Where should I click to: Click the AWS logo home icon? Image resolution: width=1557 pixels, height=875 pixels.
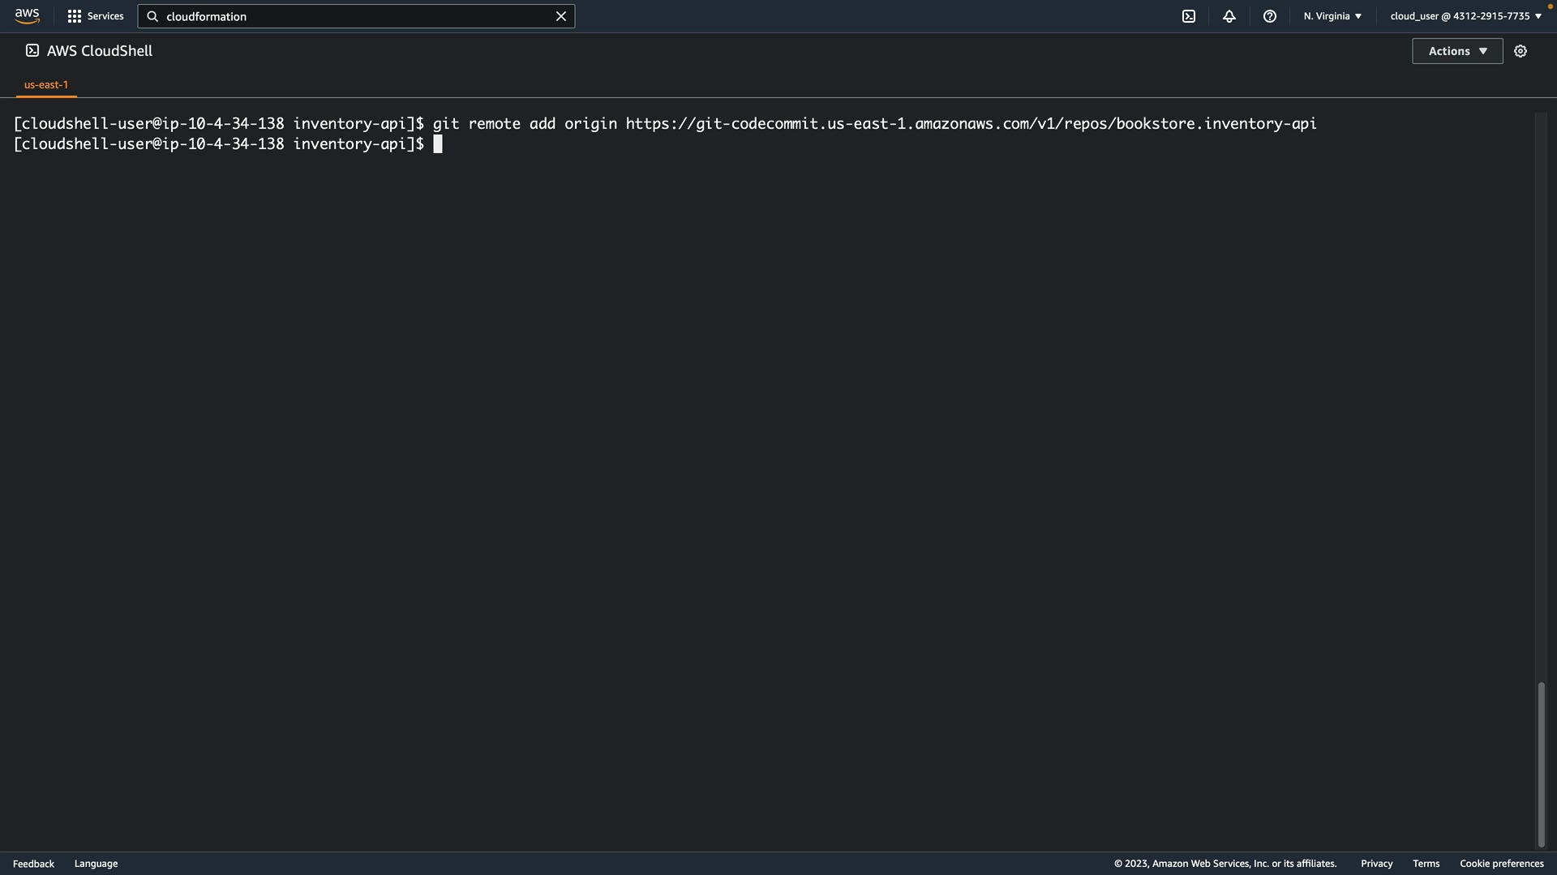(27, 16)
